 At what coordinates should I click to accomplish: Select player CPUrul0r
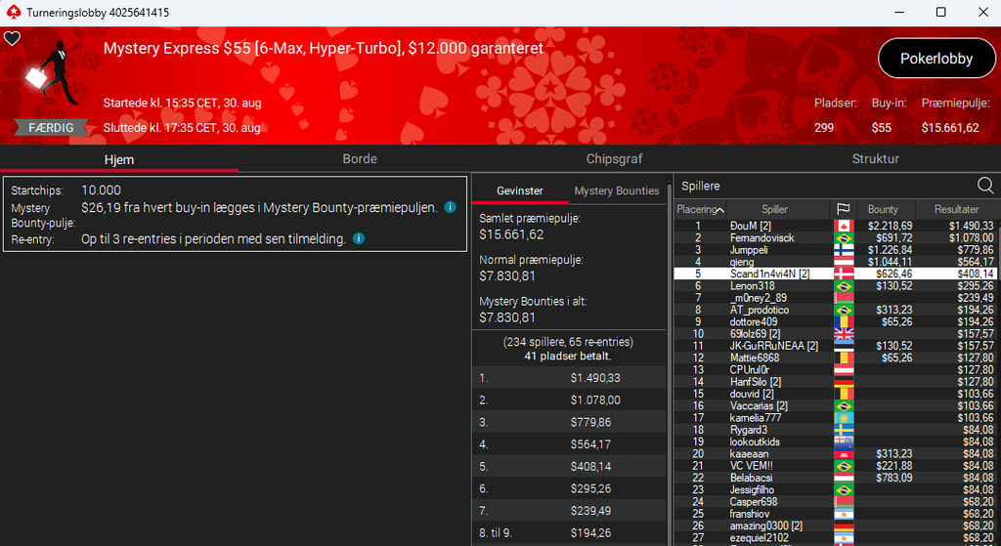(750, 370)
